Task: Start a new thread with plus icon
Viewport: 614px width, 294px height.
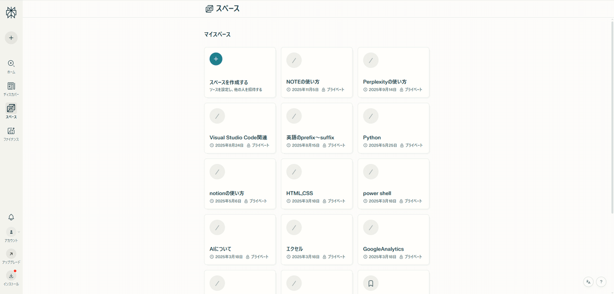Action: click(11, 37)
